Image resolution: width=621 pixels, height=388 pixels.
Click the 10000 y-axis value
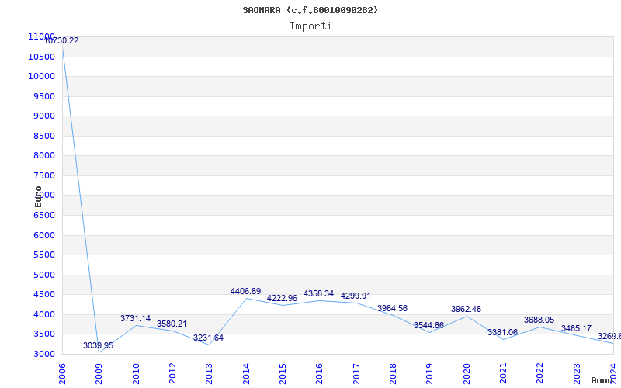(x=41, y=76)
